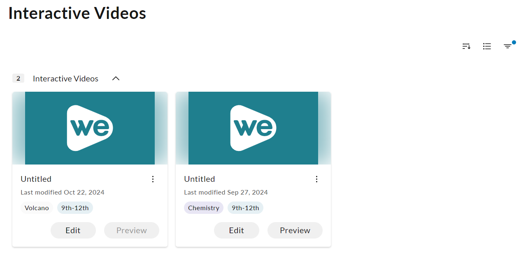Click the 9th-12th tag on first card
Screen dimensions: 521x255
75,208
